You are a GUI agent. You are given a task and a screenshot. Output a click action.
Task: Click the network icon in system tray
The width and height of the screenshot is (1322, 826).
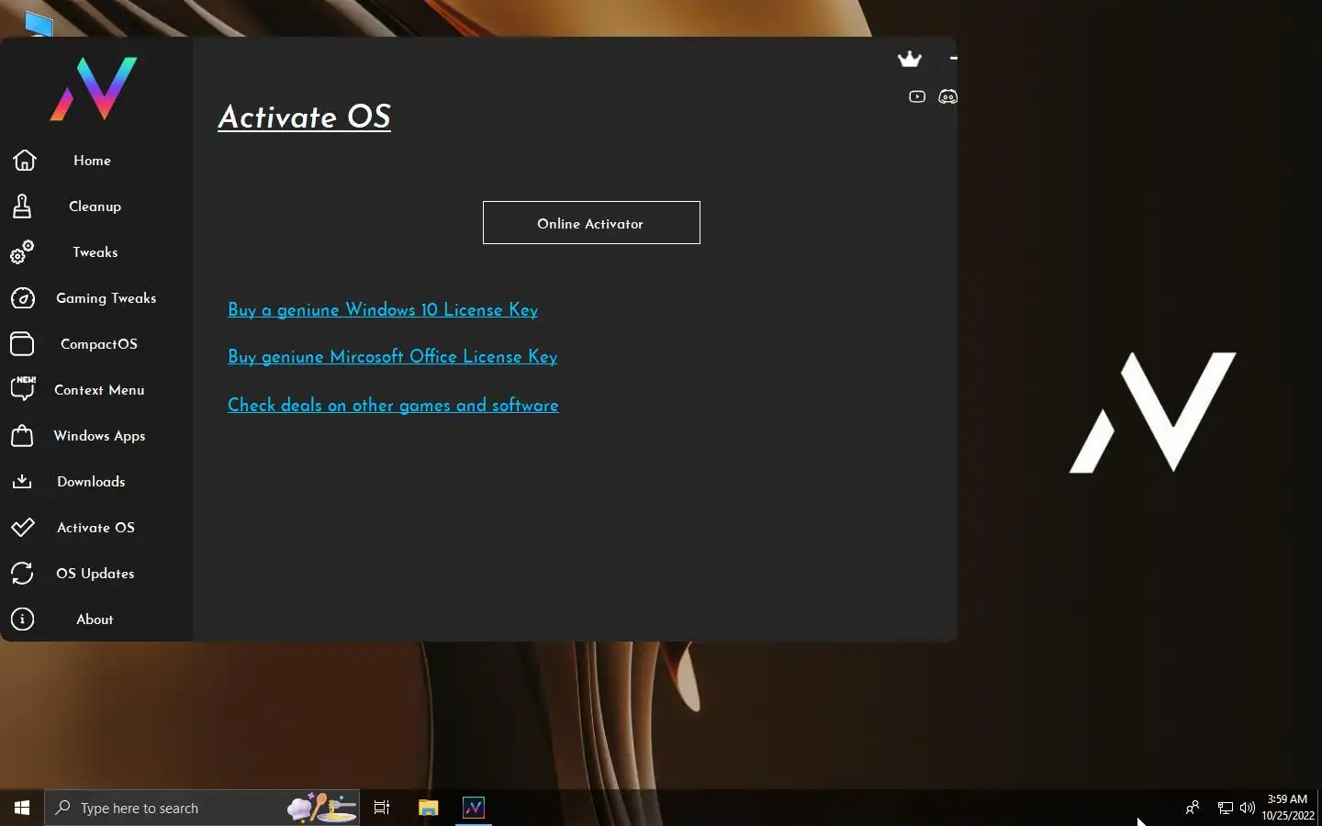pos(1225,808)
